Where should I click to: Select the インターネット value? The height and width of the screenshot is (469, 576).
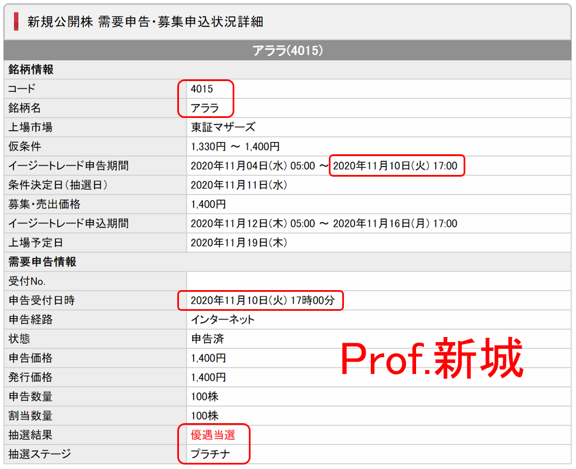click(x=223, y=320)
